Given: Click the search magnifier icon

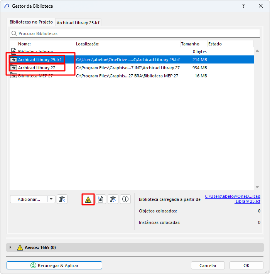Looking at the screenshot, I should point(14,33).
